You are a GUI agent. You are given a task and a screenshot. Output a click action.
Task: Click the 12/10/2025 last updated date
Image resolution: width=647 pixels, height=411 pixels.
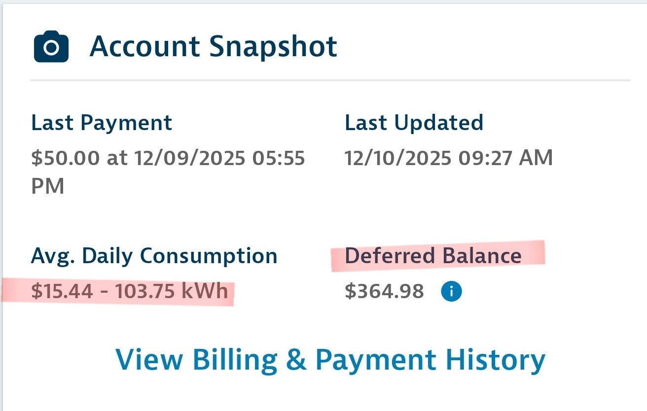pos(397,158)
